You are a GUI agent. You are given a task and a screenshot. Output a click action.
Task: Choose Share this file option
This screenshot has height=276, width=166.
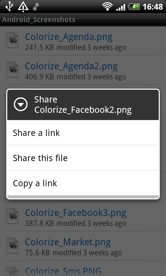[x=83, y=158]
